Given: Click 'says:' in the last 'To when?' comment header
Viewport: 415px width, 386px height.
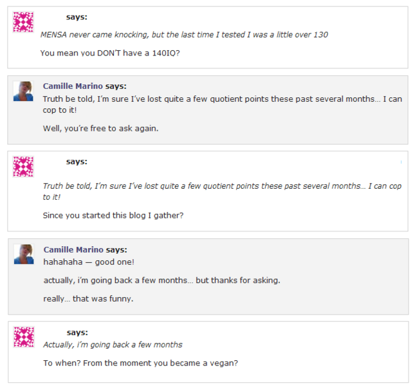Looking at the screenshot, I should pyautogui.click(x=77, y=333).
